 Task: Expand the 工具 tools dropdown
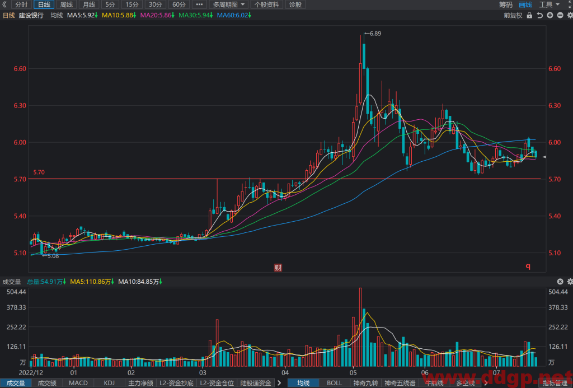pos(549,4)
